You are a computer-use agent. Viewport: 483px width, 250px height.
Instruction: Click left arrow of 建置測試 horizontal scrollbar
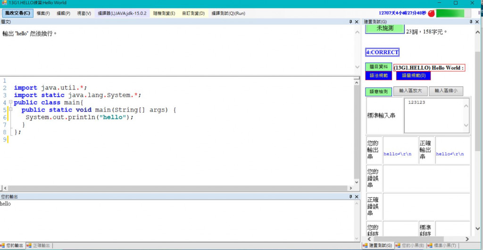tap(369, 239)
